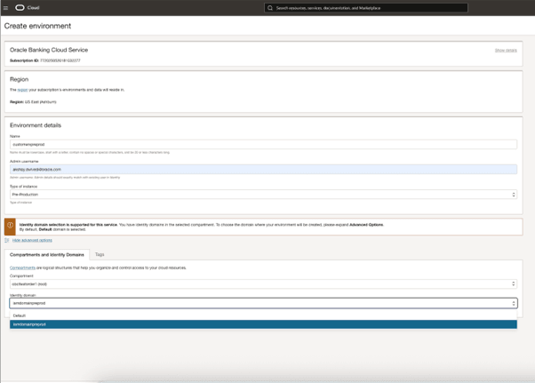Select iamdomainpreprod option in list

[x=263, y=324]
